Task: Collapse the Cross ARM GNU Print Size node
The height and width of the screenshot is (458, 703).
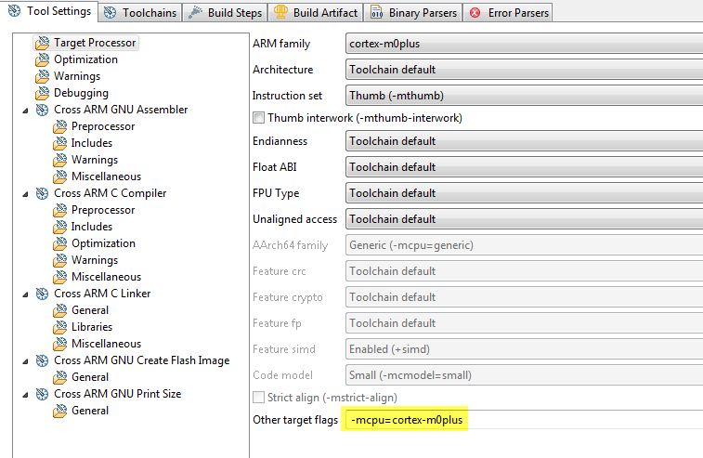Action: [26, 394]
